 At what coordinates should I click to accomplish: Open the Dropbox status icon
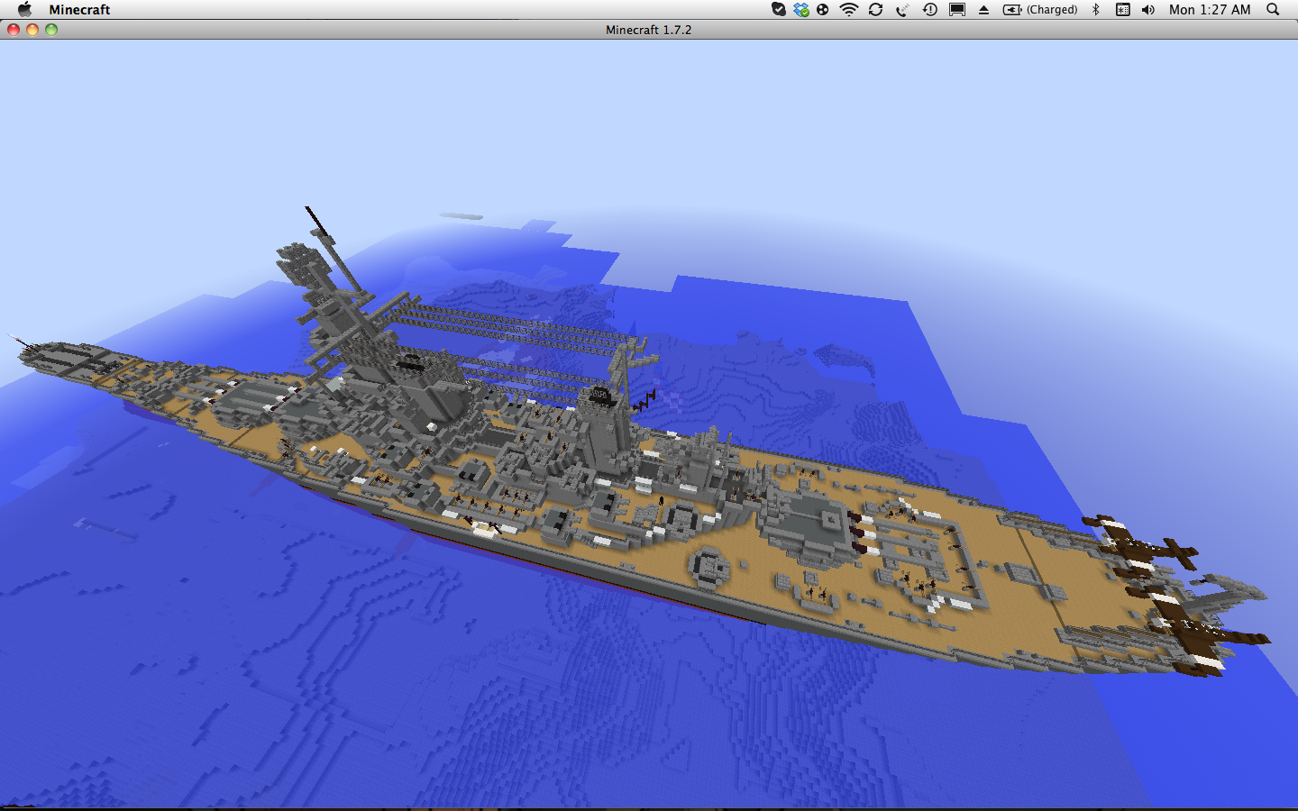800,9
